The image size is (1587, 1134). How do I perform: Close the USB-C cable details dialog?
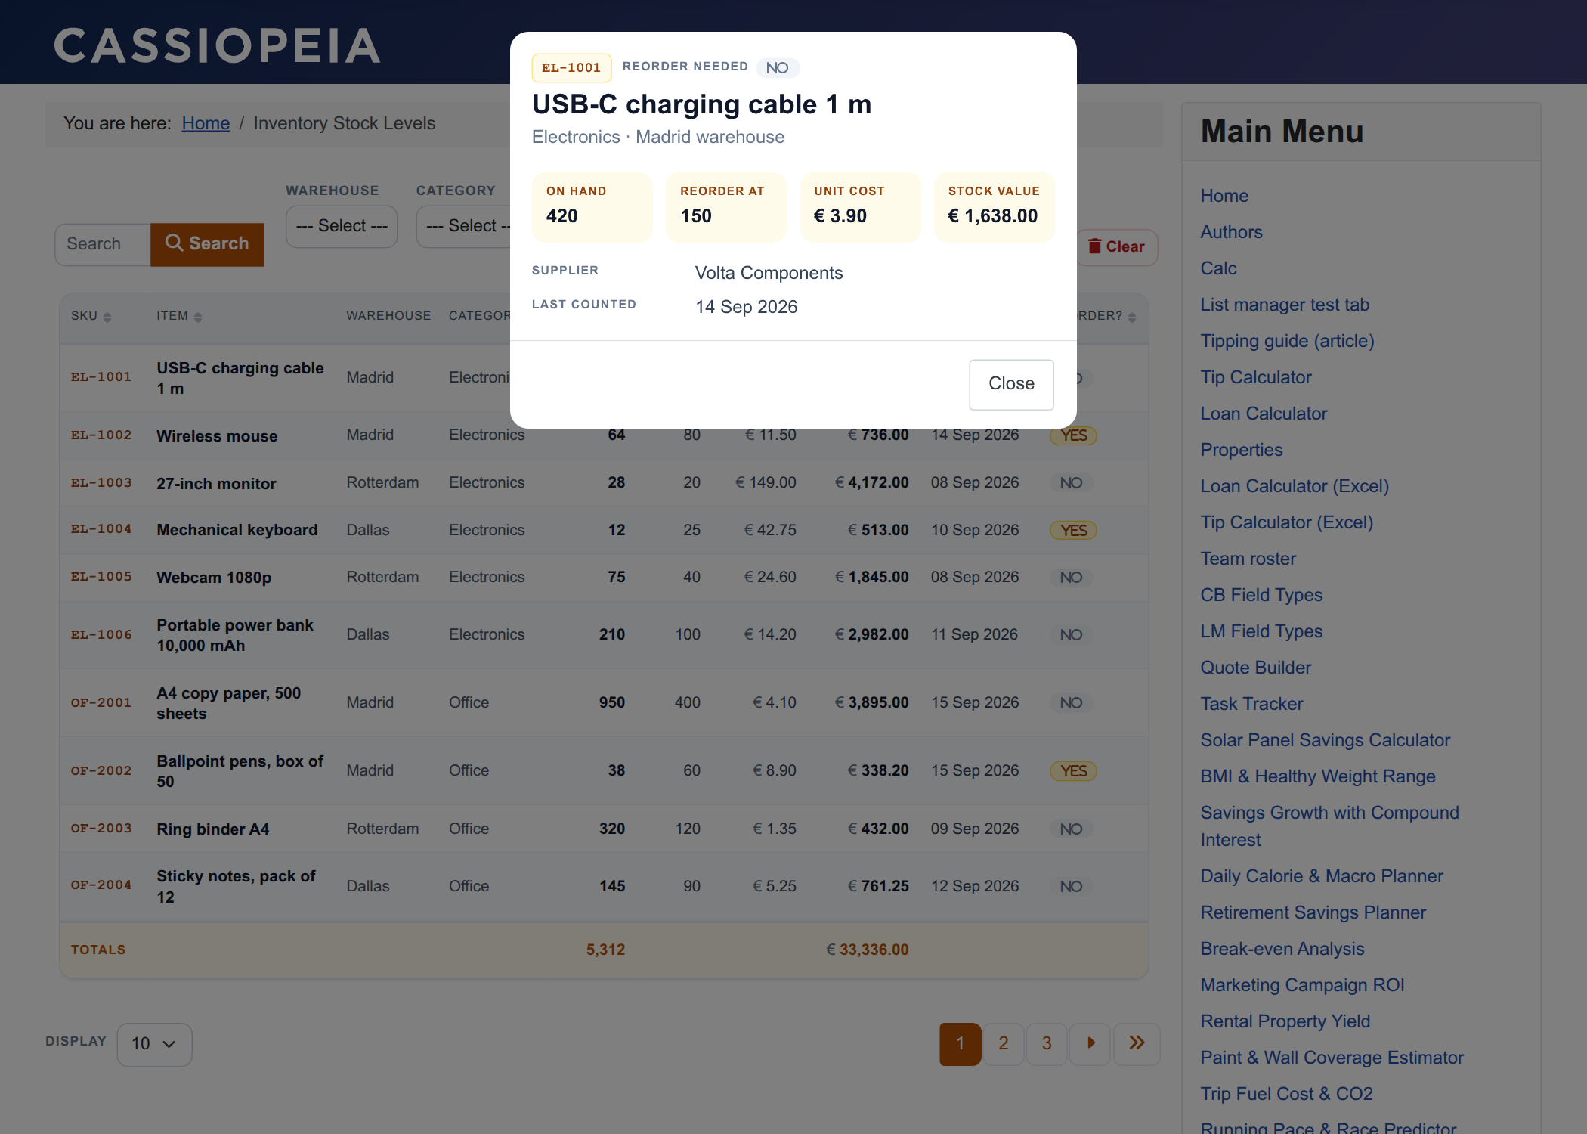1011,384
